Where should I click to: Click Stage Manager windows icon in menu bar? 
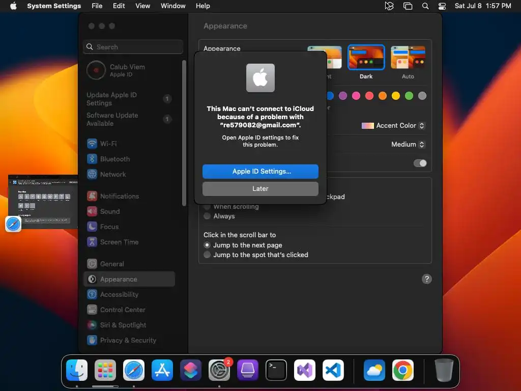408,6
